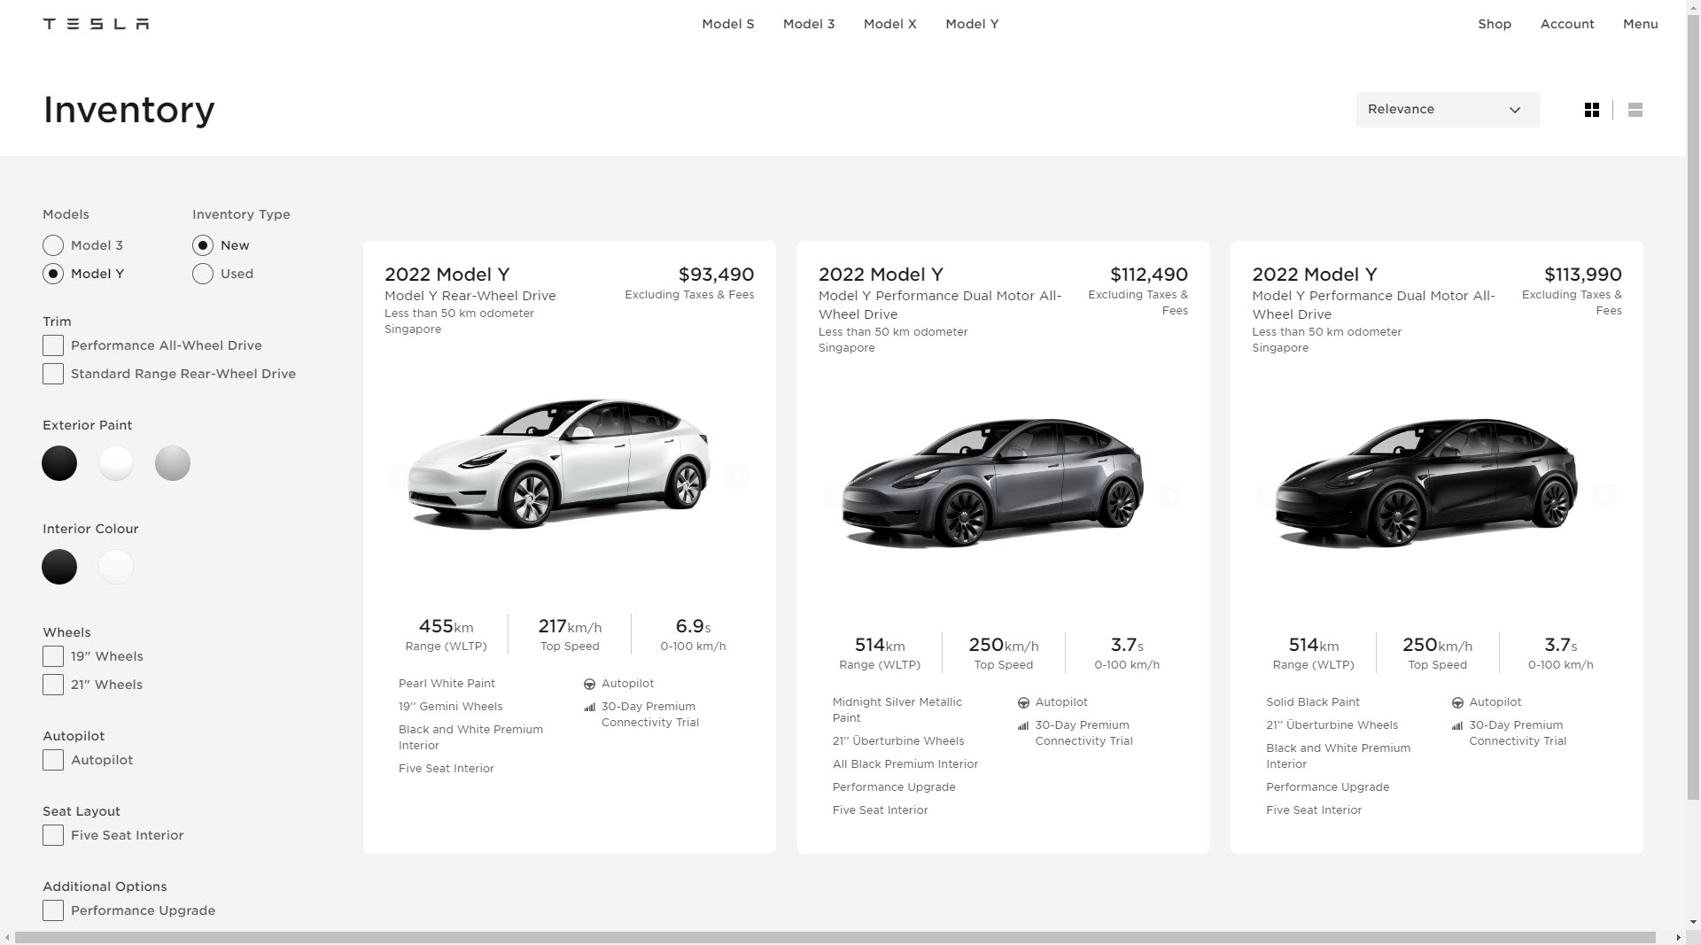Click the Tesla logo

(96, 24)
